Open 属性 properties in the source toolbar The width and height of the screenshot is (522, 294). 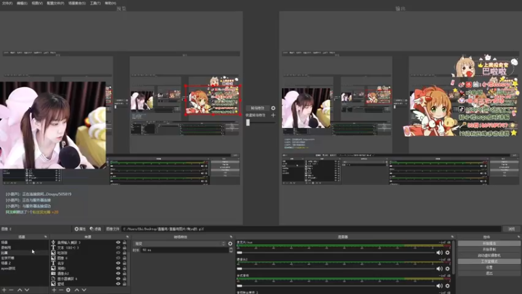click(80, 229)
